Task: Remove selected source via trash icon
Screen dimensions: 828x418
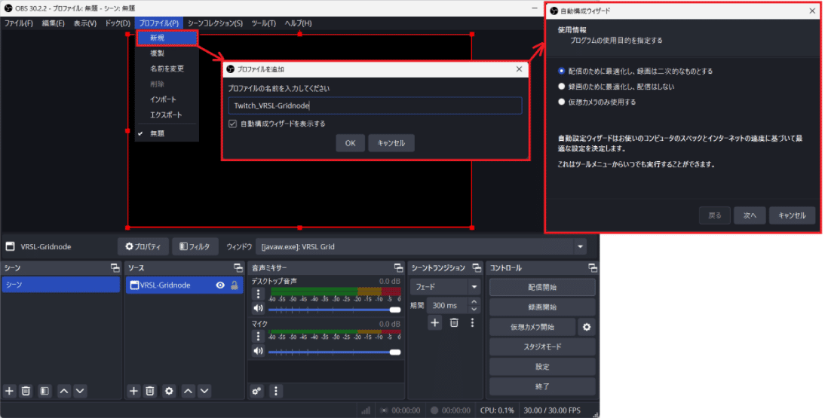Action: [150, 391]
